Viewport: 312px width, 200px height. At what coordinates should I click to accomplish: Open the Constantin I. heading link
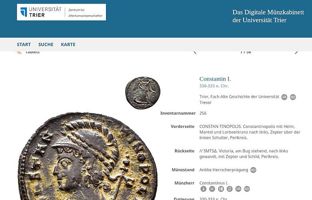215,79
